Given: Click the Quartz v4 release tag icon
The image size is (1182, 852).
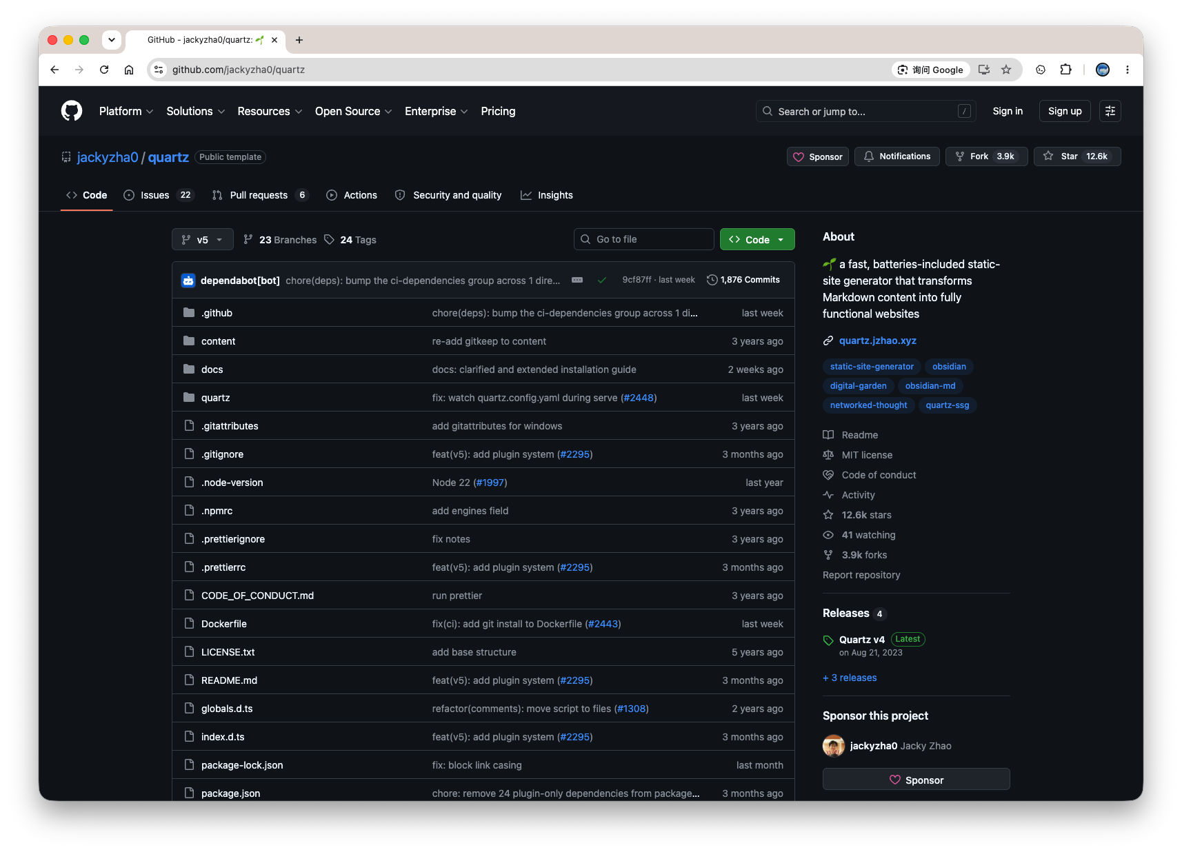Looking at the screenshot, I should (x=828, y=640).
